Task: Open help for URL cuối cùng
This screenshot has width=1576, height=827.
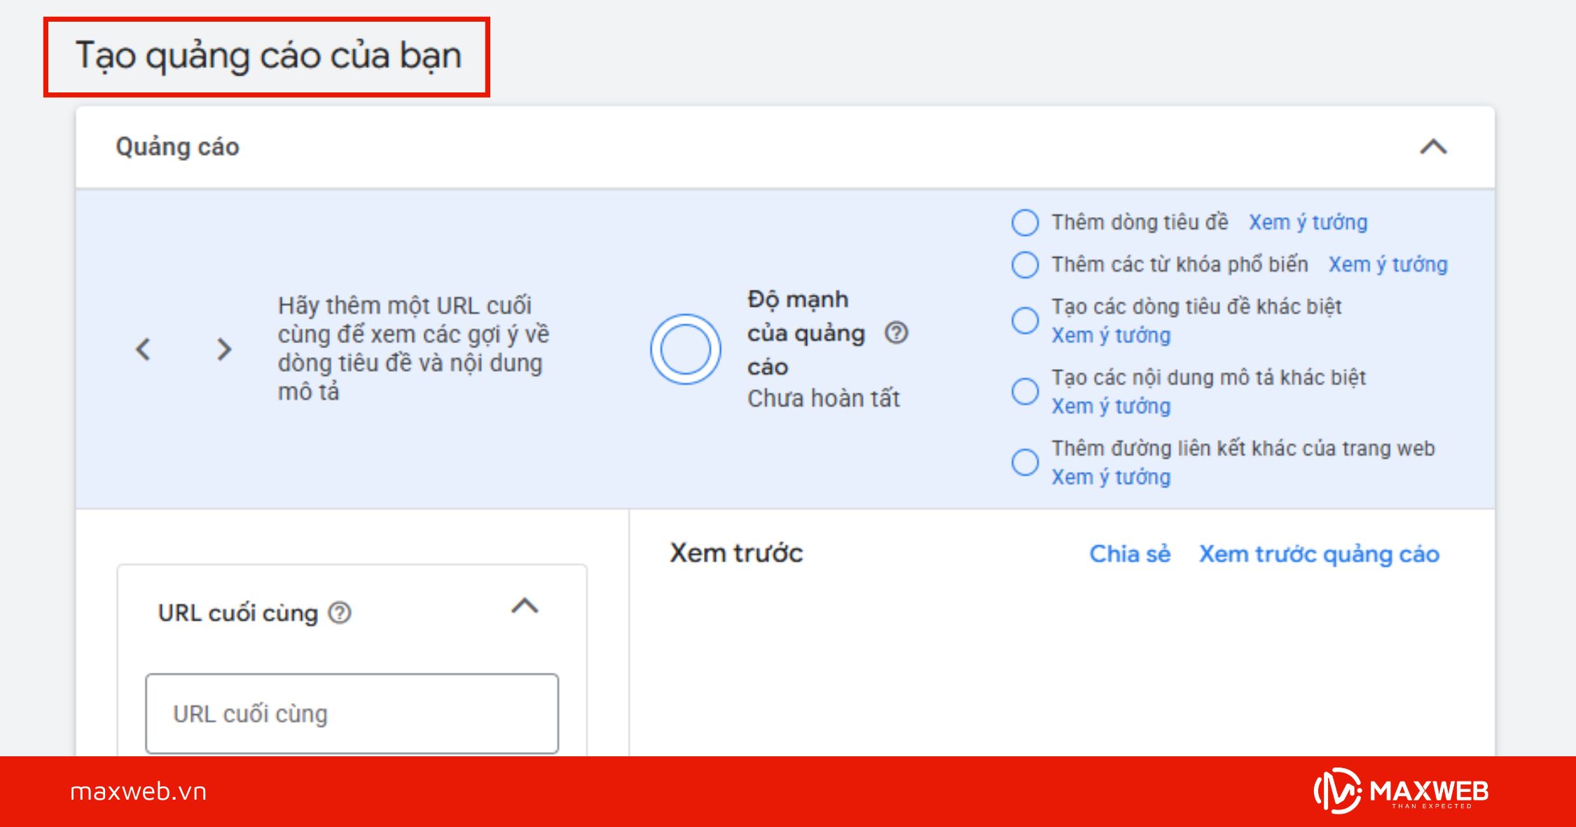Action: point(339,611)
